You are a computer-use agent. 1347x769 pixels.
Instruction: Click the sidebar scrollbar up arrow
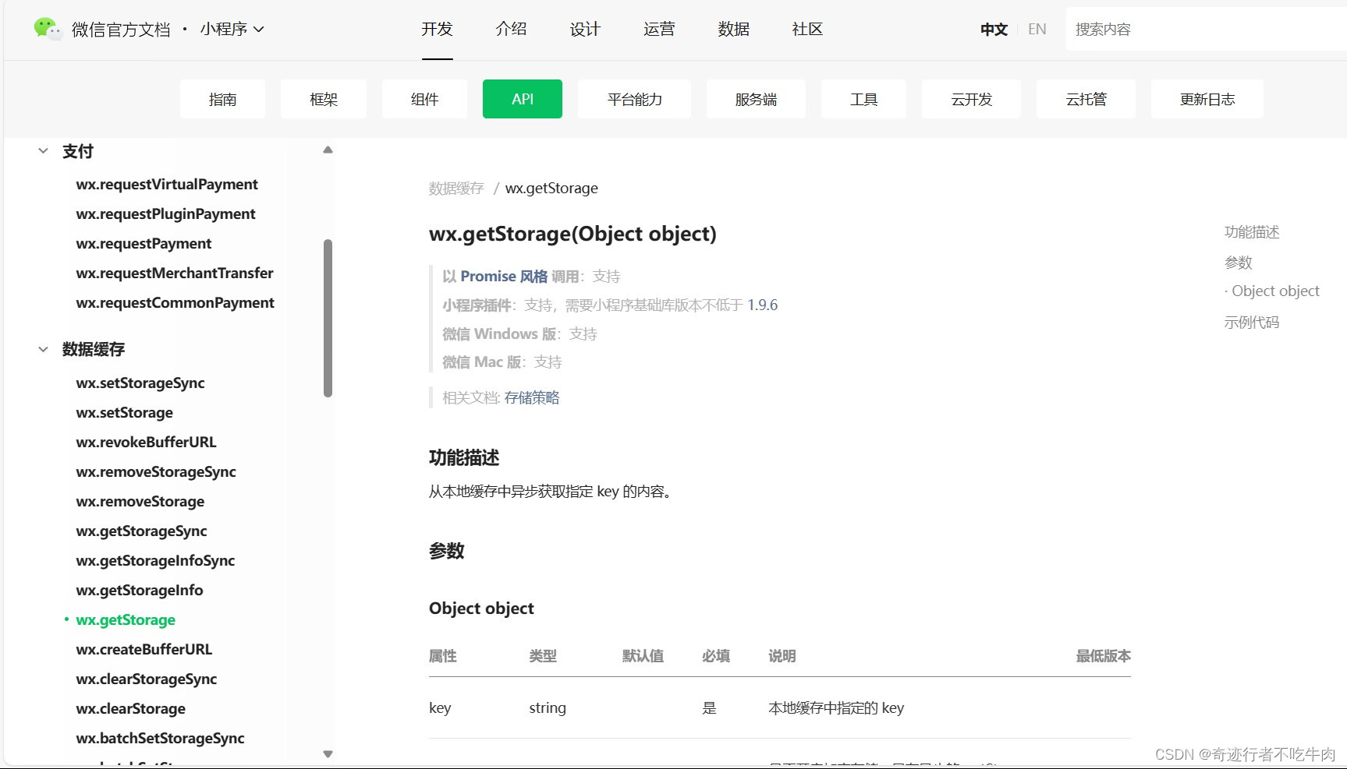point(328,150)
